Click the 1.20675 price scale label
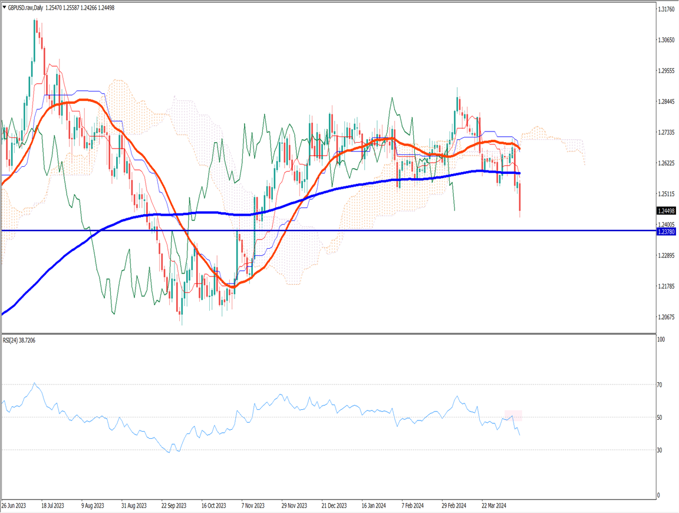This screenshot has height=513, width=679. click(x=667, y=317)
